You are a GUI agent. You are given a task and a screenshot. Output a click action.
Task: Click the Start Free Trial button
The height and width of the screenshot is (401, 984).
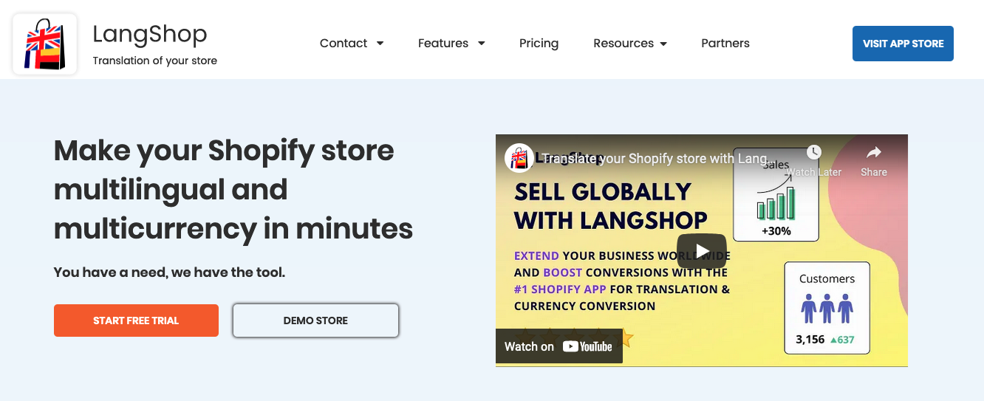click(136, 321)
